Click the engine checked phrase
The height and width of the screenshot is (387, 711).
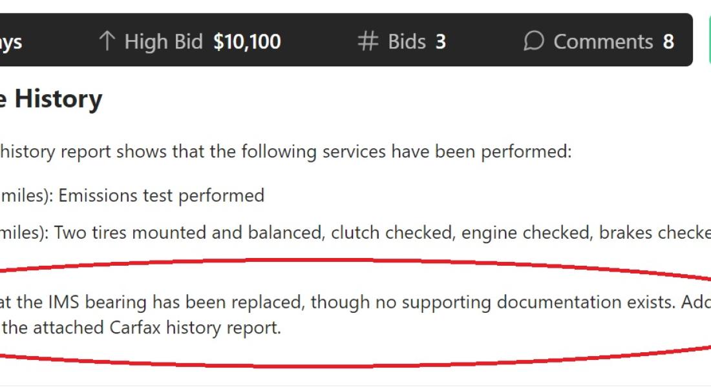[x=527, y=233]
